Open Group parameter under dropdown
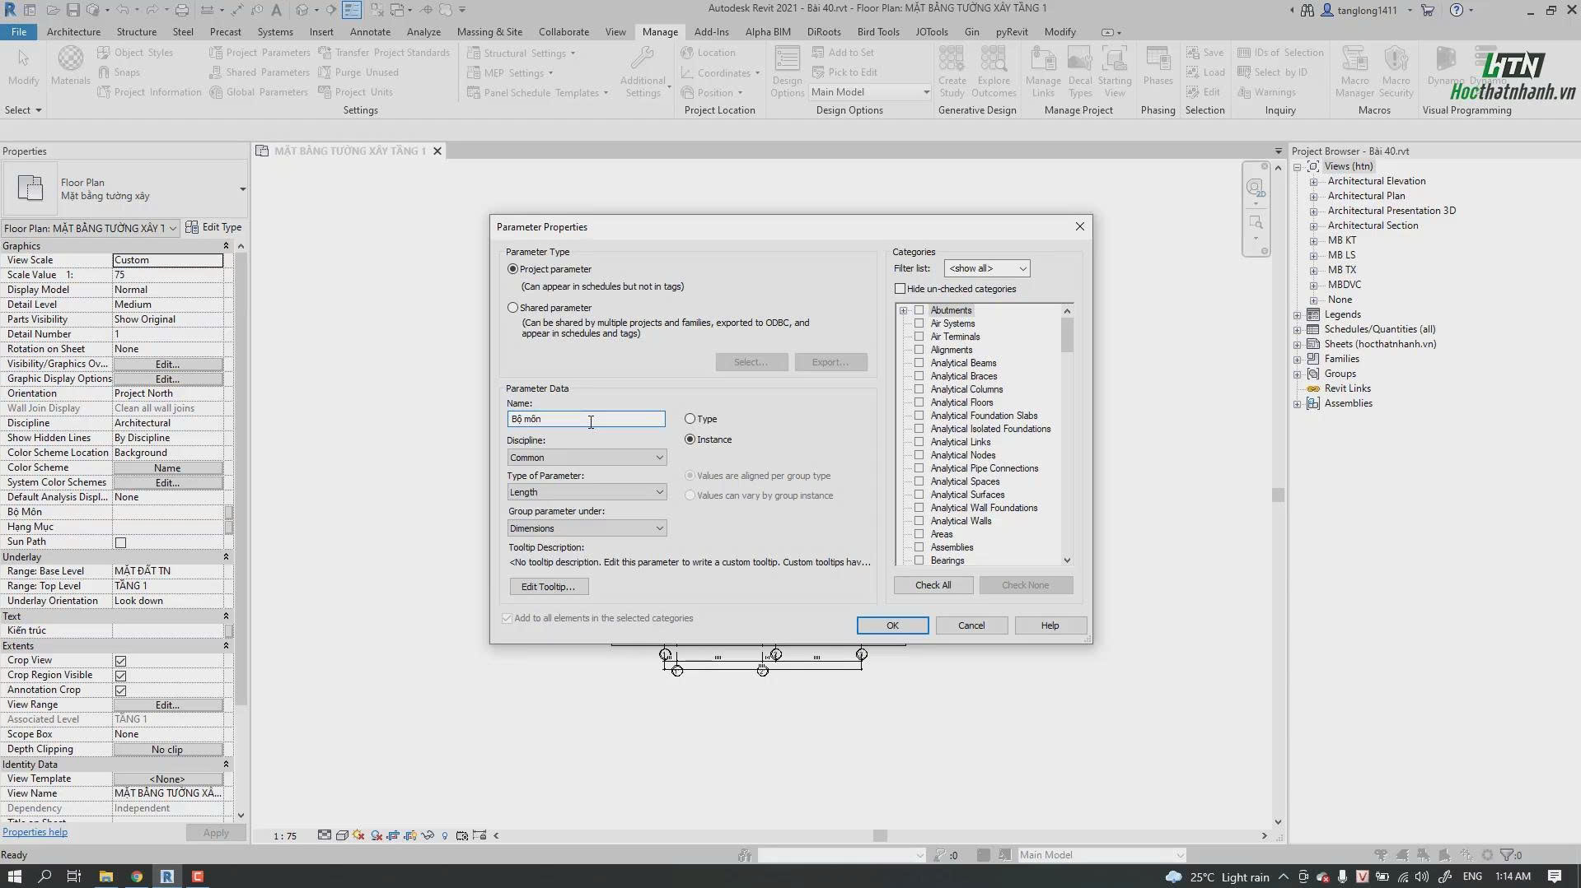The width and height of the screenshot is (1581, 888). [587, 528]
